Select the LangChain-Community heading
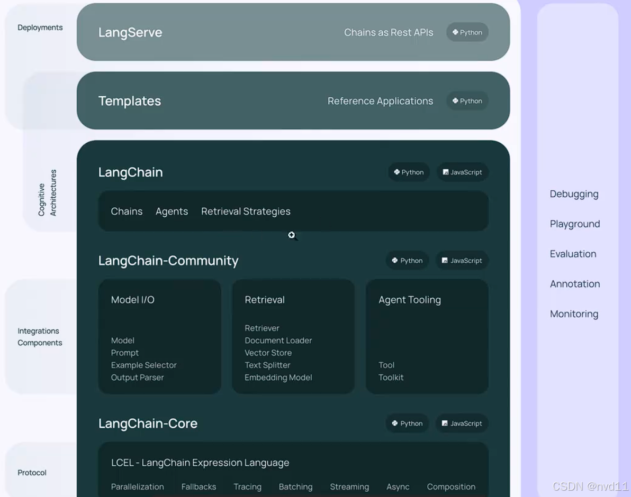This screenshot has width=631, height=497. click(x=168, y=261)
